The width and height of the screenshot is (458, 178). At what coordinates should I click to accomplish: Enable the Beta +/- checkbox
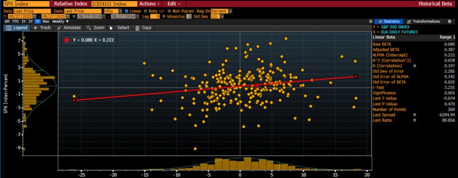point(145,11)
